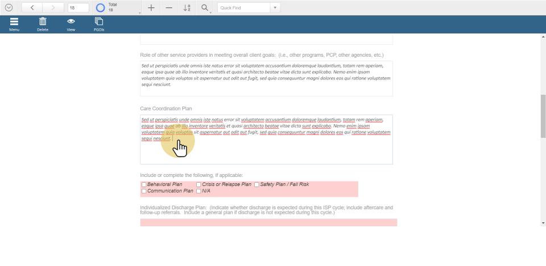Open the Quick Find dropdown arrow
Image resolution: width=546 pixels, height=266 pixels.
click(275, 8)
